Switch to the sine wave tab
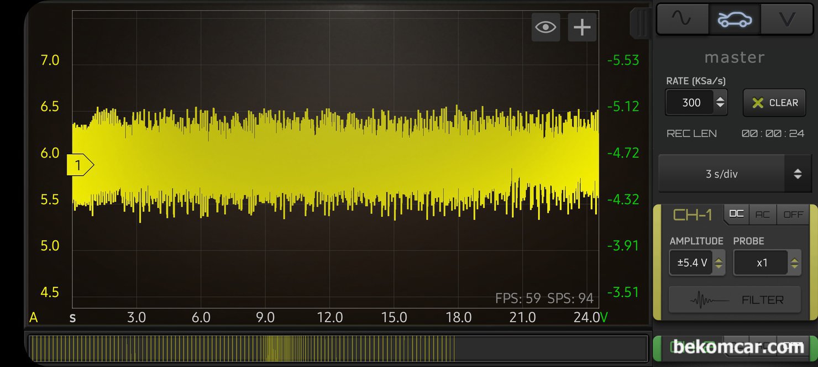Viewport: 818px width, 367px height. pos(682,19)
